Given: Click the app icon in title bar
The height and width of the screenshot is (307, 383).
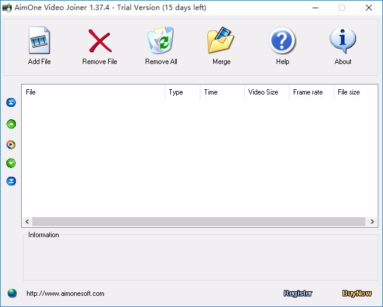Looking at the screenshot, I should [7, 8].
